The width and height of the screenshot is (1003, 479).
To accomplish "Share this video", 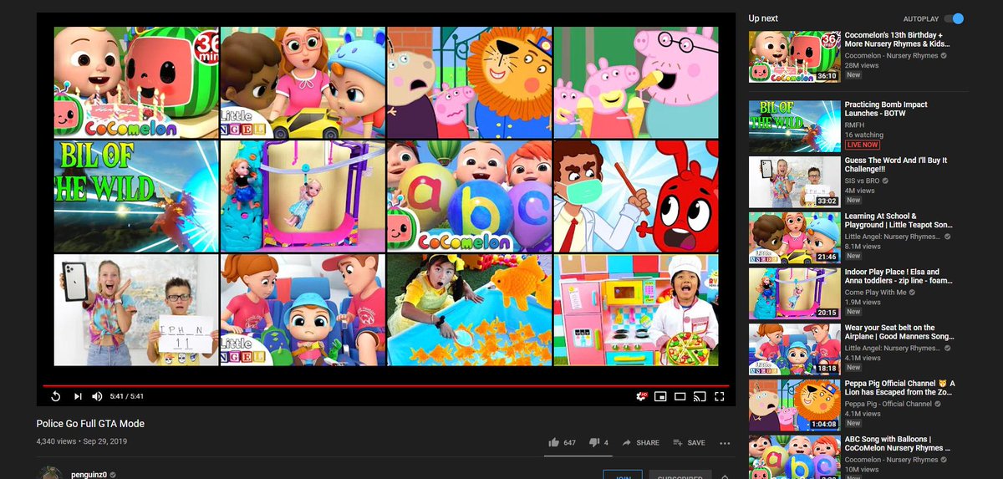I will coord(641,442).
